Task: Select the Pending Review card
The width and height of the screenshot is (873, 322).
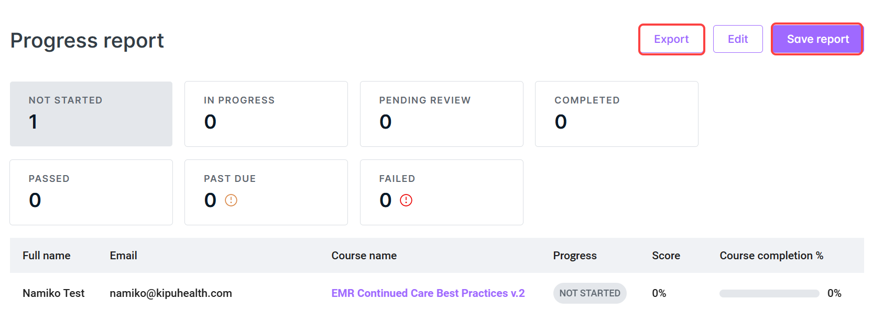Action: [x=441, y=114]
